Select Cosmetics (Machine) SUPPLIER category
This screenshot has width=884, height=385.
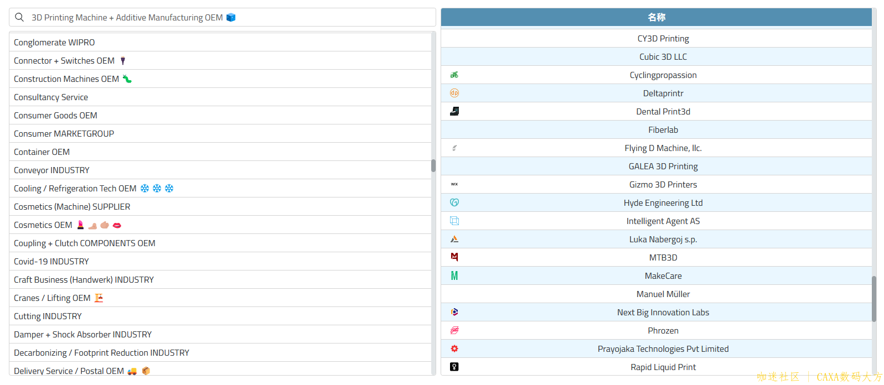pos(220,207)
